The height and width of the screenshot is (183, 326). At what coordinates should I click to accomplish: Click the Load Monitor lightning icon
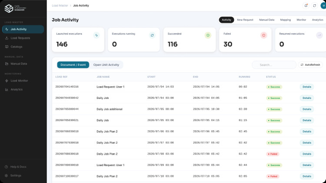[7, 81]
